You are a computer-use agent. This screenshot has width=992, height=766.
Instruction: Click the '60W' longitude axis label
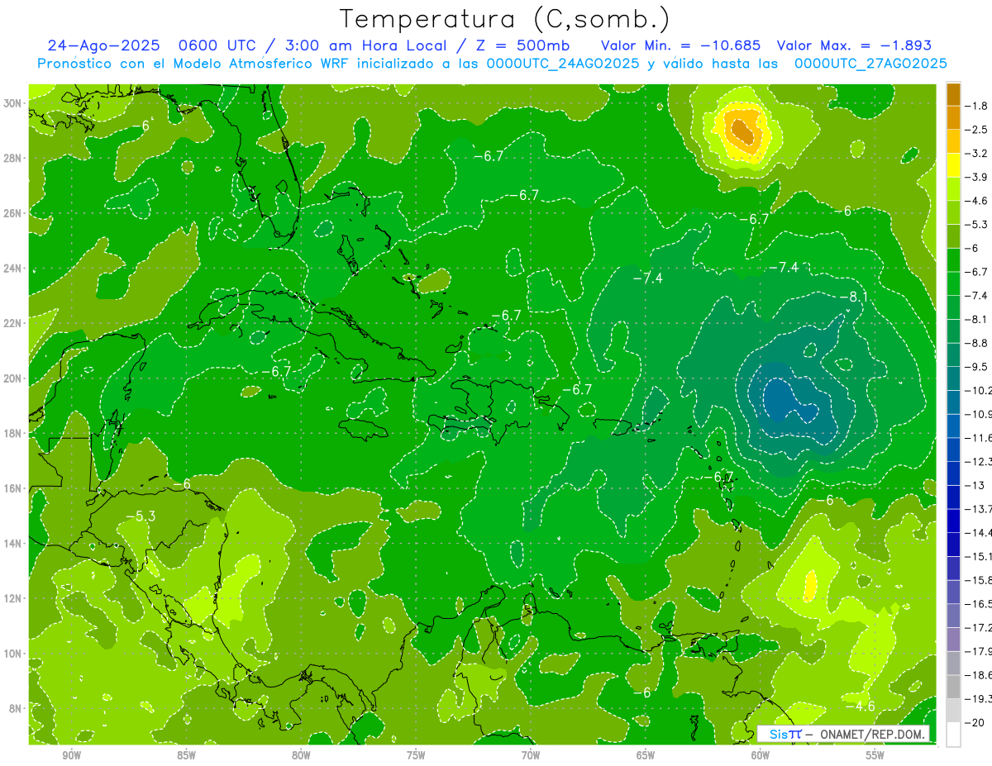pos(761,755)
